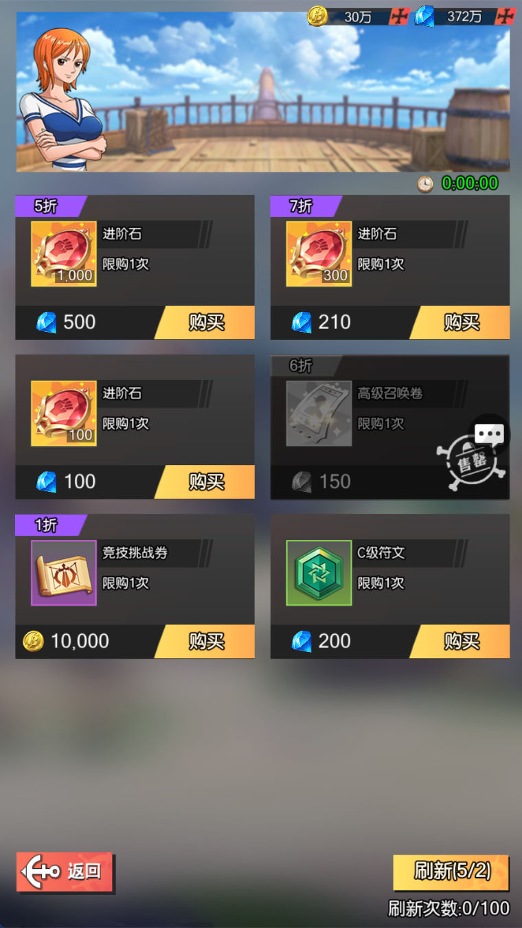Tap the greyed 高级召唤卷 ticket icon
Image resolution: width=522 pixels, height=928 pixels.
coord(319,413)
